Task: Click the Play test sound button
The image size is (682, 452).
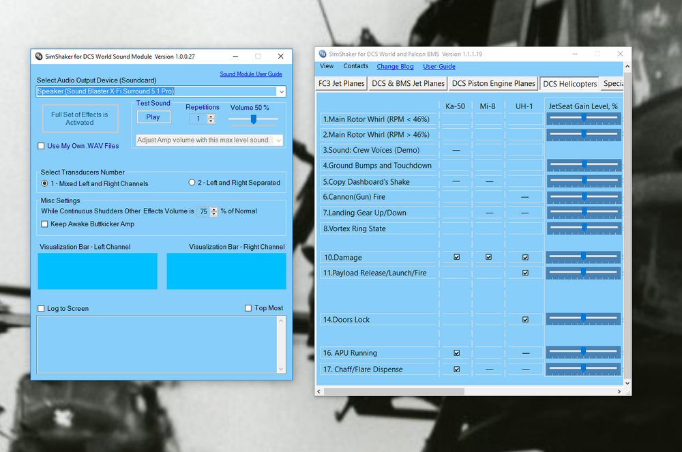Action: 153,117
